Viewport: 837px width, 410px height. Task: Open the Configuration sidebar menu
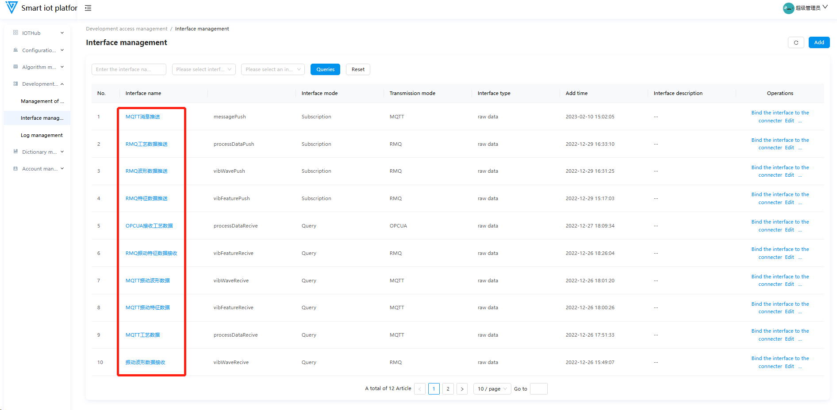(39, 50)
